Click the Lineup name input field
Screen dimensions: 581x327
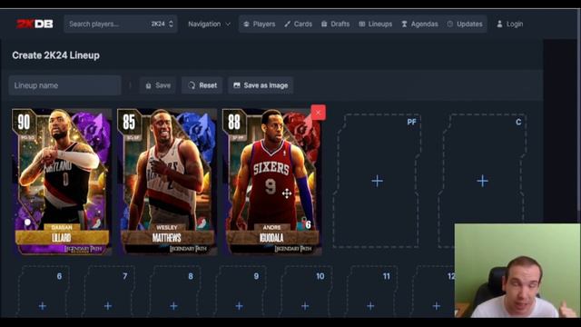[64, 85]
